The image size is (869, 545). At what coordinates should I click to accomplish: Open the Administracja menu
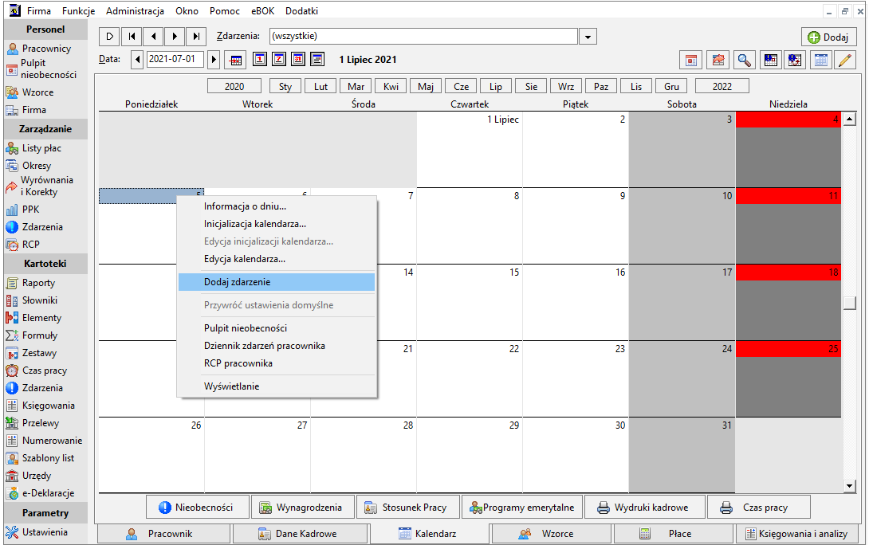click(x=135, y=11)
